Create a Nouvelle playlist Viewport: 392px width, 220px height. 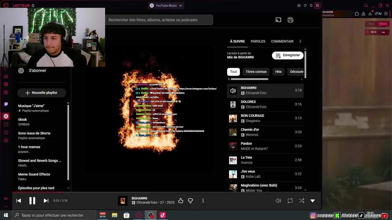click(42, 93)
